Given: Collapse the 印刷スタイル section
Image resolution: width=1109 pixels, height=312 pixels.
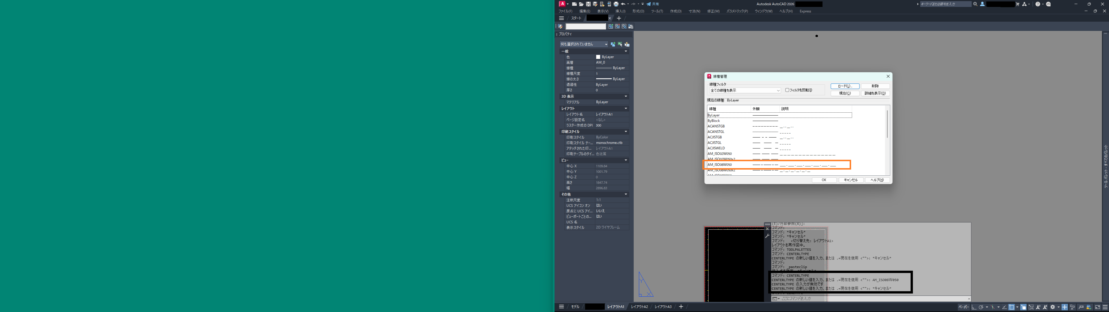Looking at the screenshot, I should tap(626, 132).
